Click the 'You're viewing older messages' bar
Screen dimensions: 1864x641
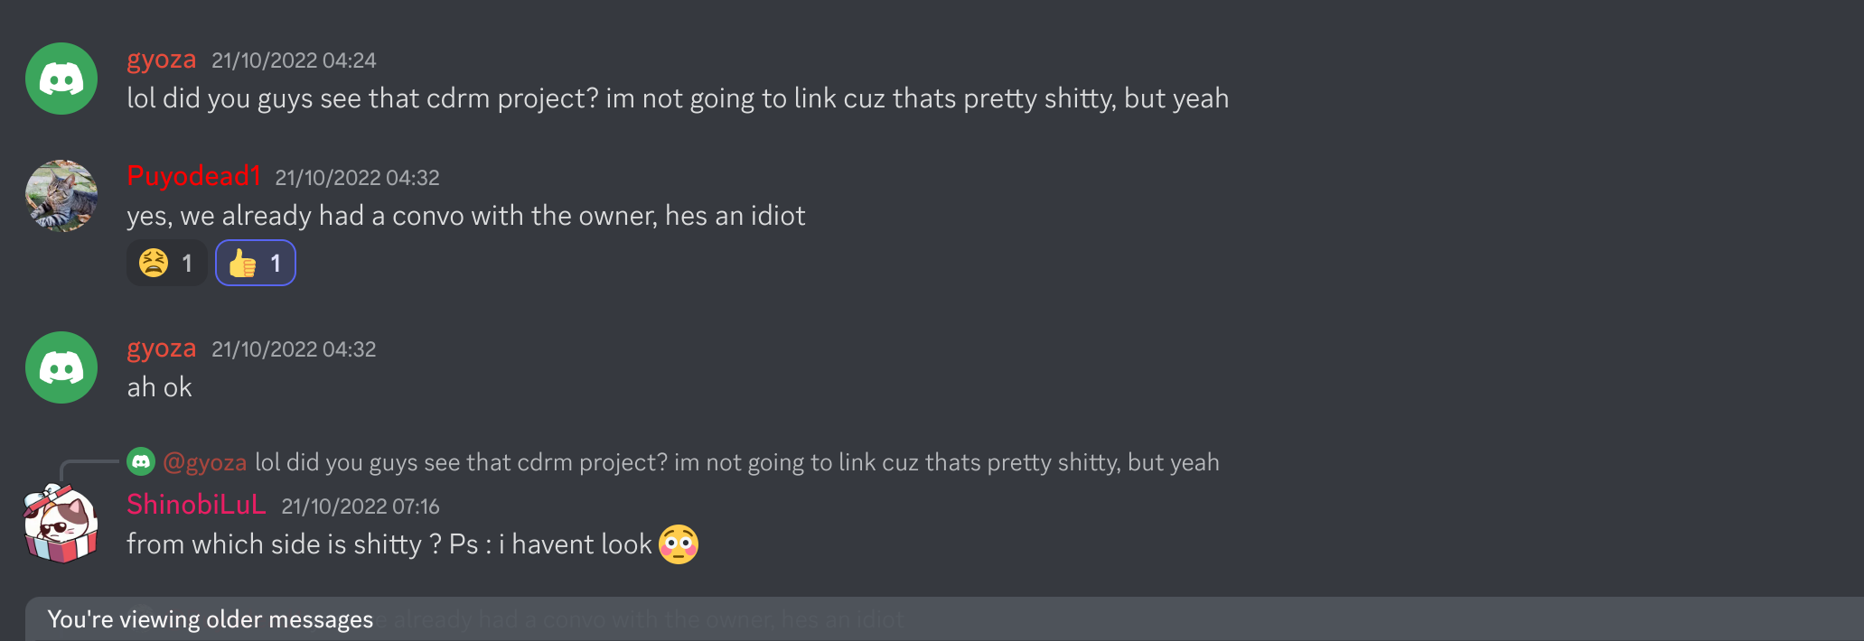[x=944, y=619]
